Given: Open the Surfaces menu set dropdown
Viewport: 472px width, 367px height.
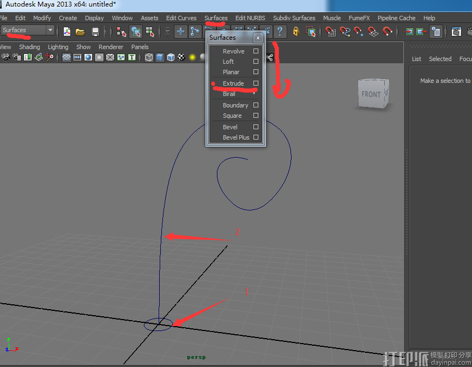Looking at the screenshot, I should [50, 30].
